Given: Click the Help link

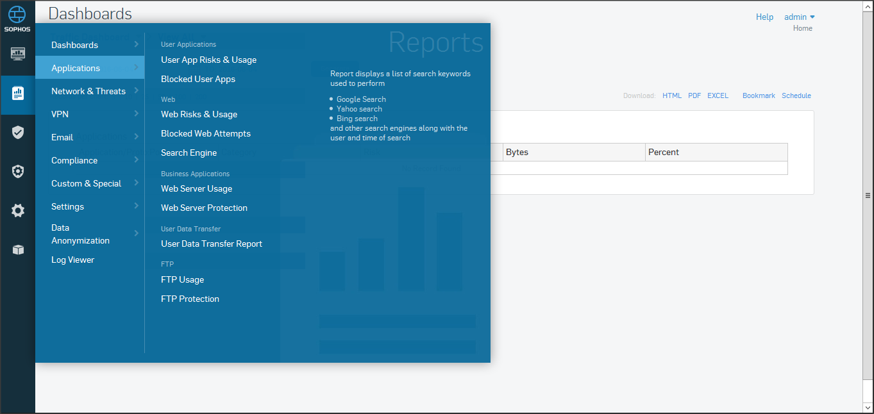Looking at the screenshot, I should tap(764, 17).
